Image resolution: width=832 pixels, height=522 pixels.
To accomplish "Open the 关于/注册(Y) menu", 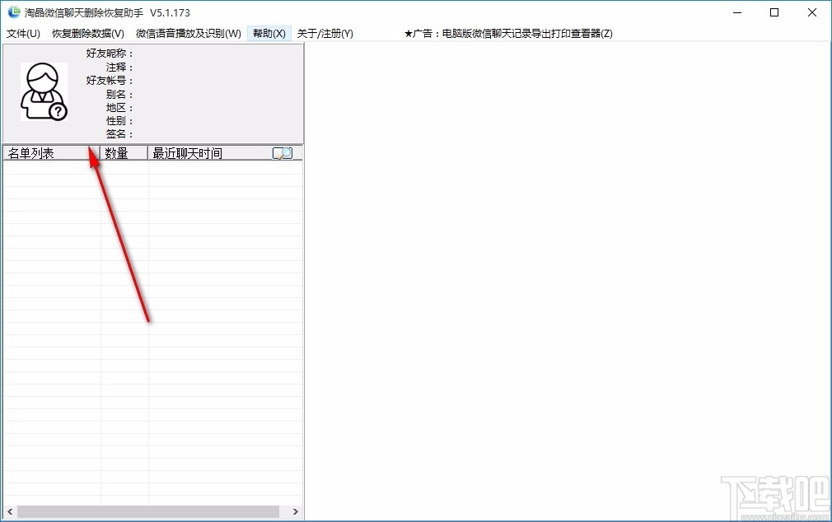I will (x=325, y=34).
